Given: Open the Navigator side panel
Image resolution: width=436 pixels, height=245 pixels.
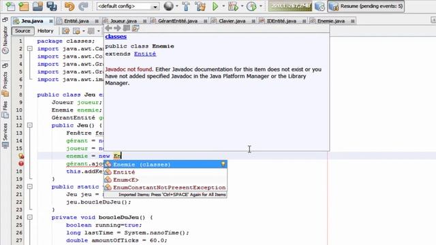Looking at the screenshot, I should point(5,40).
